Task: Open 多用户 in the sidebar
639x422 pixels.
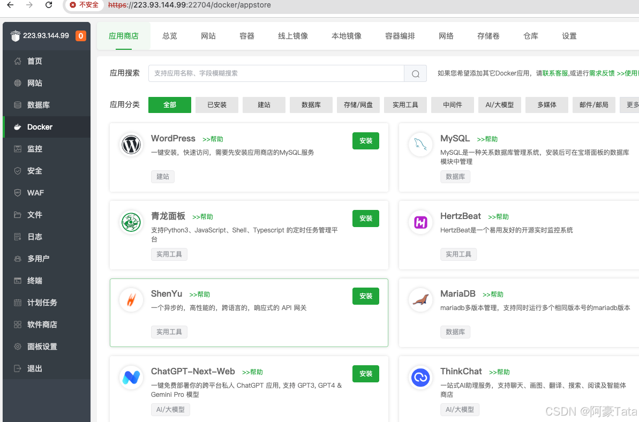Action: click(47, 259)
